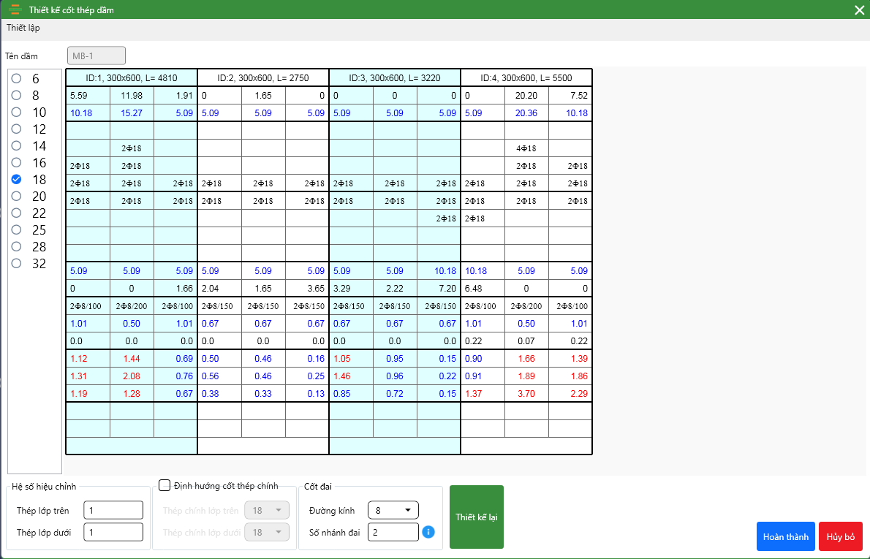Click the cell with value 7.20
The height and width of the screenshot is (559, 870).
439,289
